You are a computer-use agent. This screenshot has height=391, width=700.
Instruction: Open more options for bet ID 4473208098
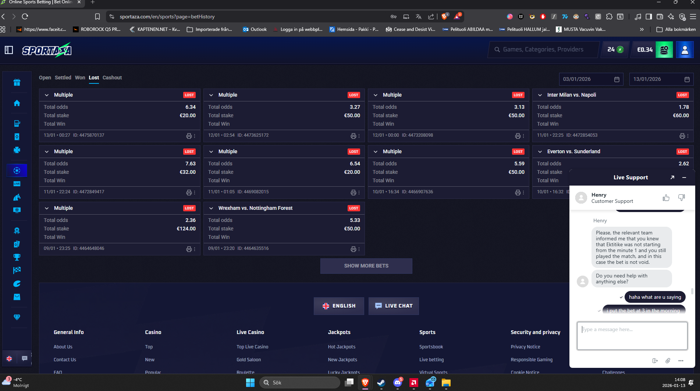[523, 136]
